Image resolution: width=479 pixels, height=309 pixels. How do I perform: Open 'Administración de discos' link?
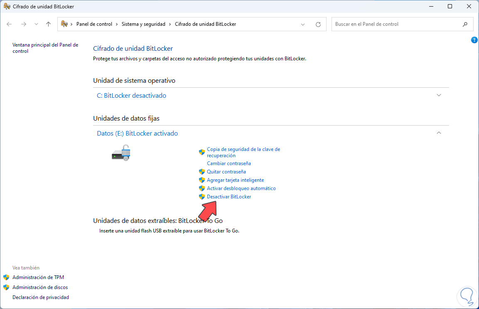pyautogui.click(x=40, y=287)
